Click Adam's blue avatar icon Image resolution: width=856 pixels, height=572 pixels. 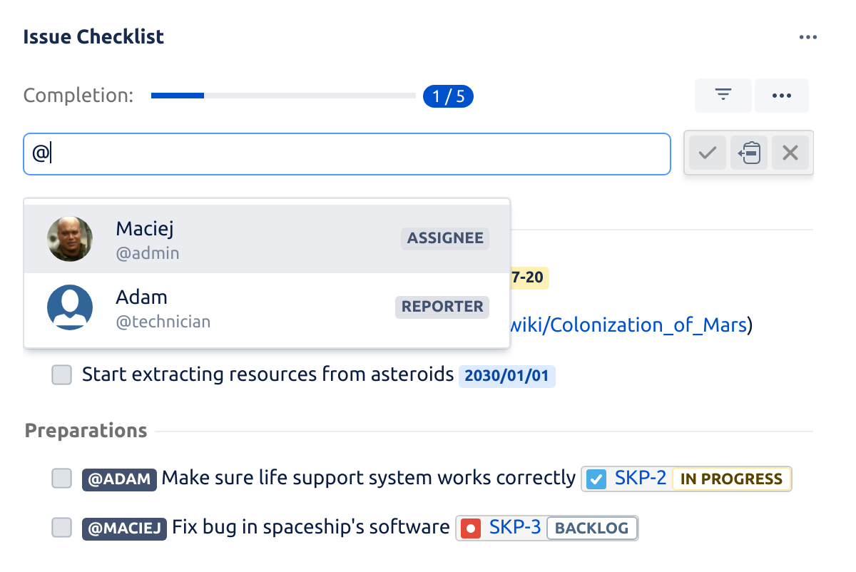tap(70, 307)
